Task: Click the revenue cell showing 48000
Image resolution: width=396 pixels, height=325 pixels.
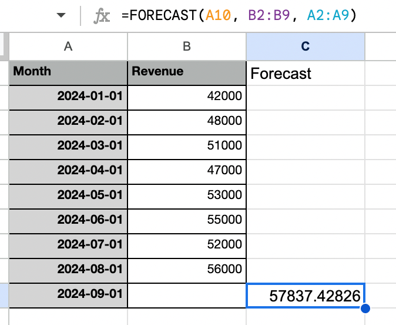Action: (187, 121)
